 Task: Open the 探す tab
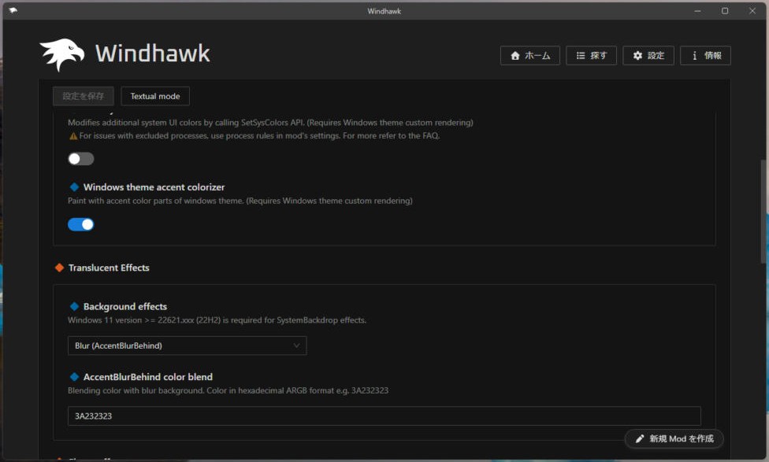pyautogui.click(x=592, y=56)
